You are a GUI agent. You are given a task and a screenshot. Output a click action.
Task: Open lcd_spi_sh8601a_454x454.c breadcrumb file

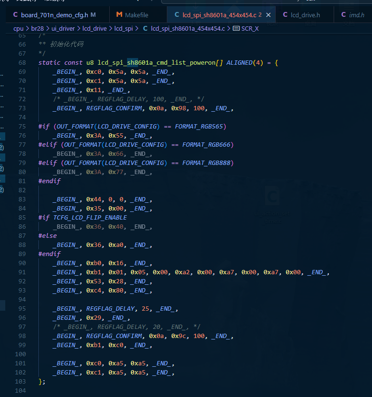pyautogui.click(x=188, y=29)
